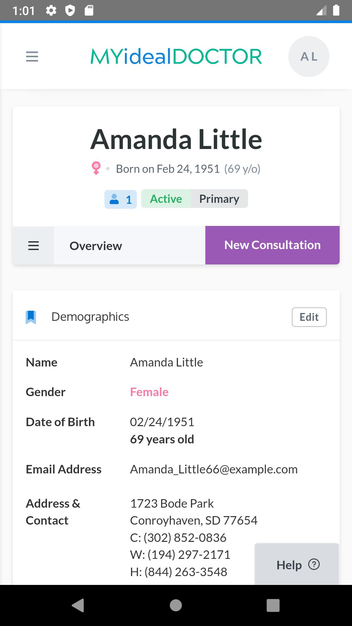Tap the blue family member badge
Viewport: 352px width, 626px height.
click(x=121, y=199)
